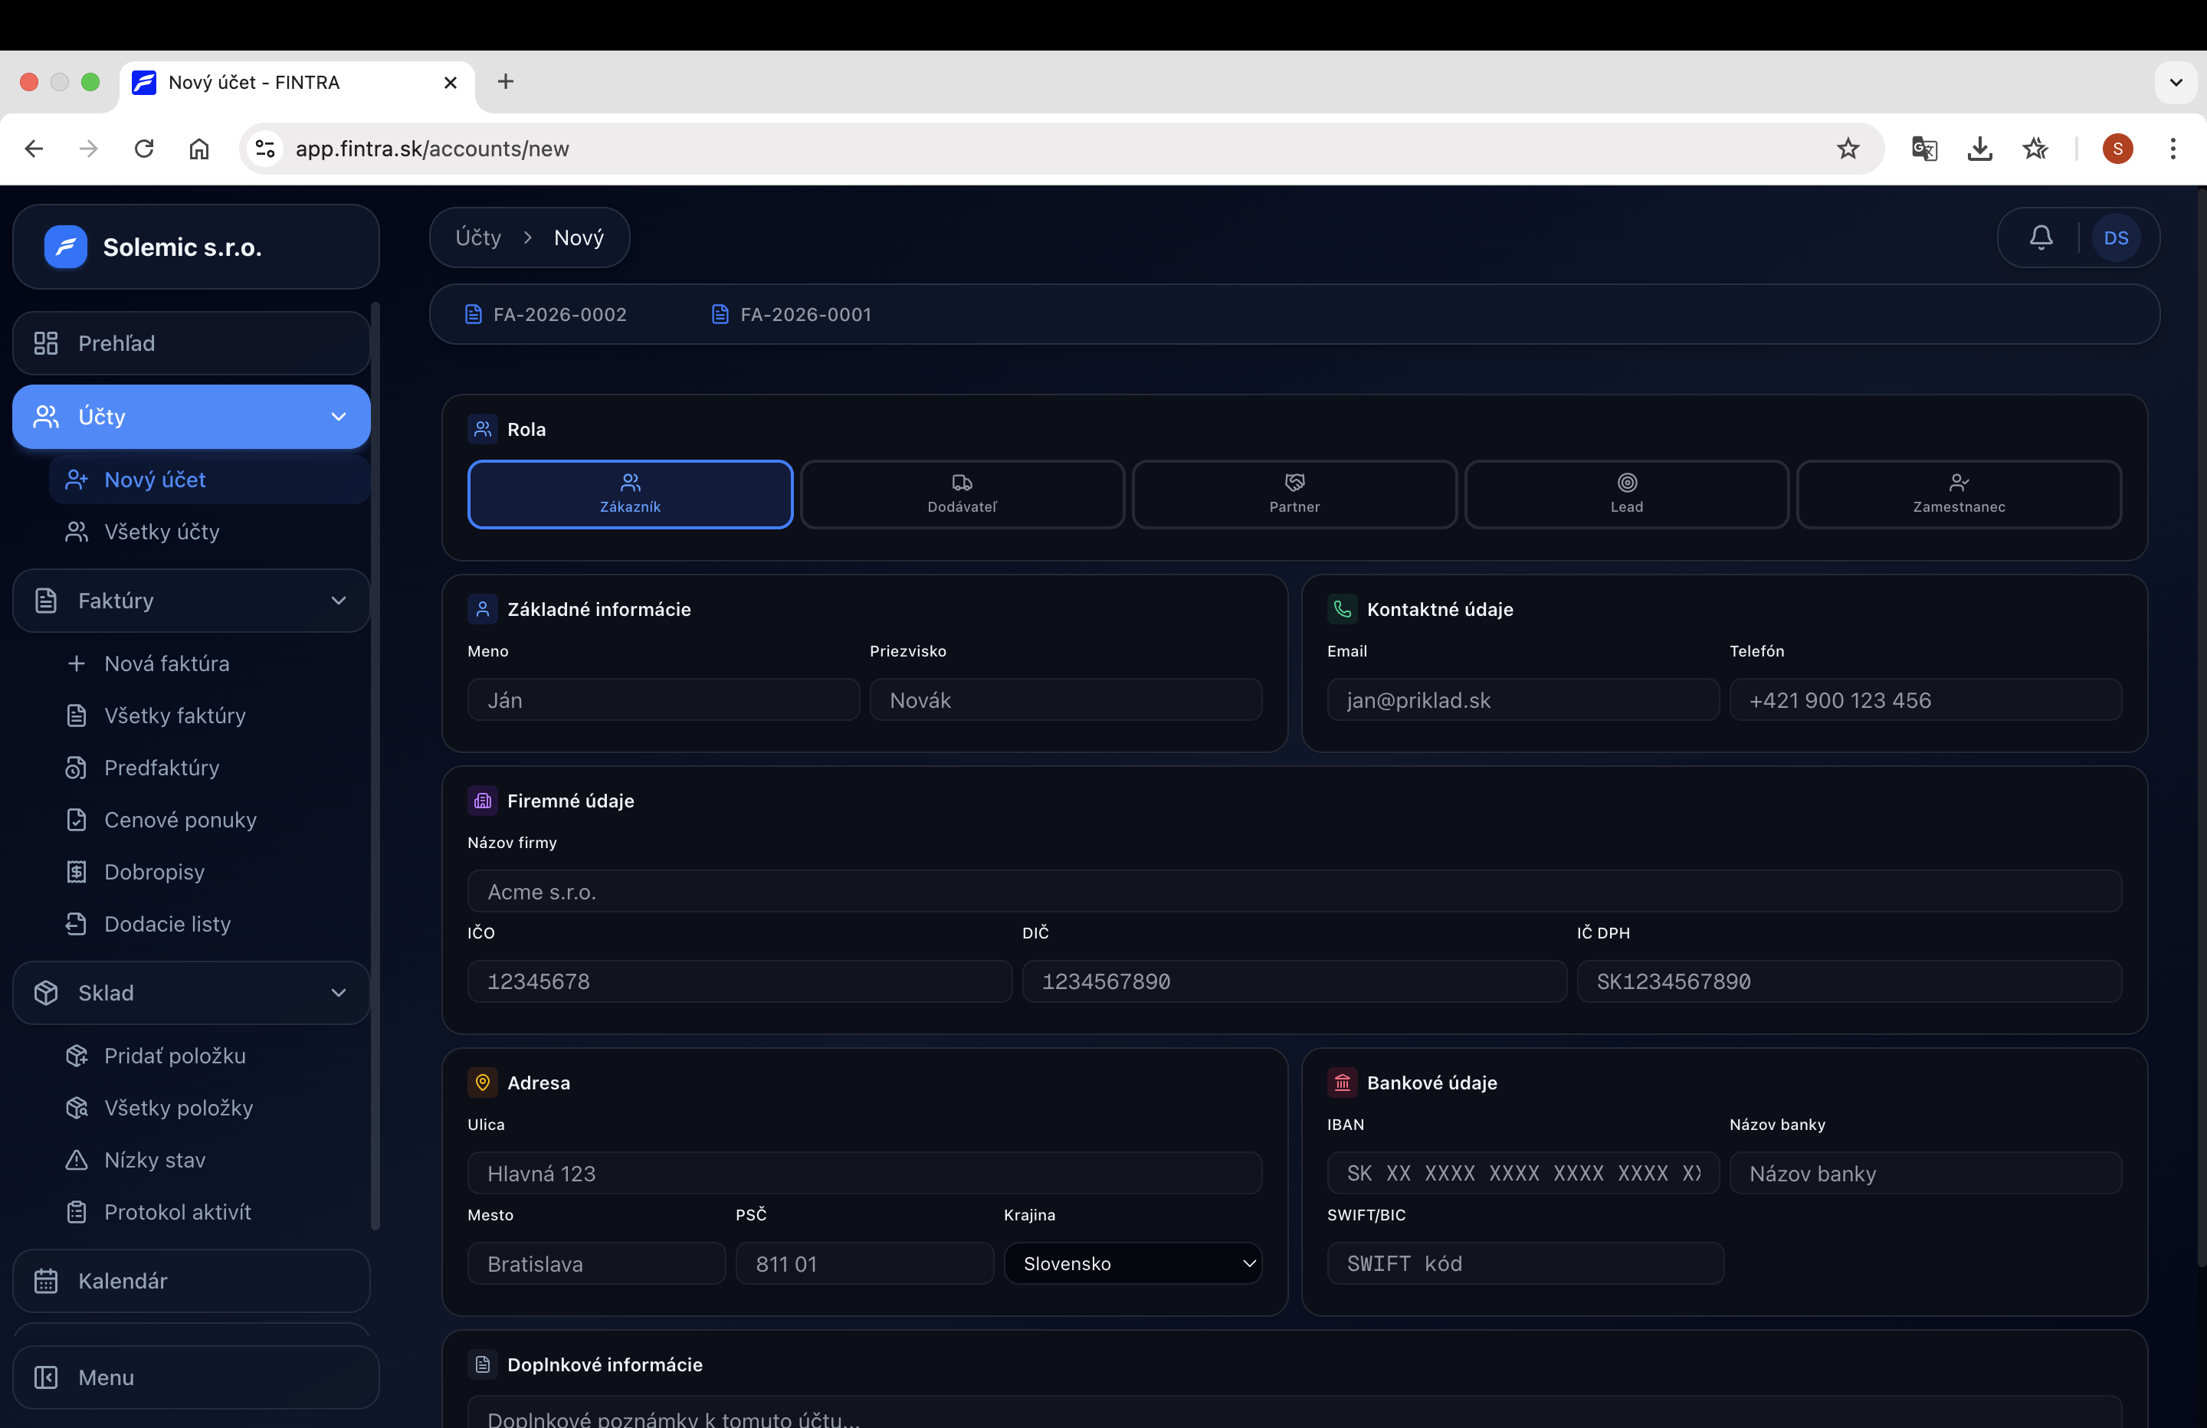The width and height of the screenshot is (2207, 1428).
Task: Open the Prehľad dashboard icon
Action: click(x=47, y=343)
